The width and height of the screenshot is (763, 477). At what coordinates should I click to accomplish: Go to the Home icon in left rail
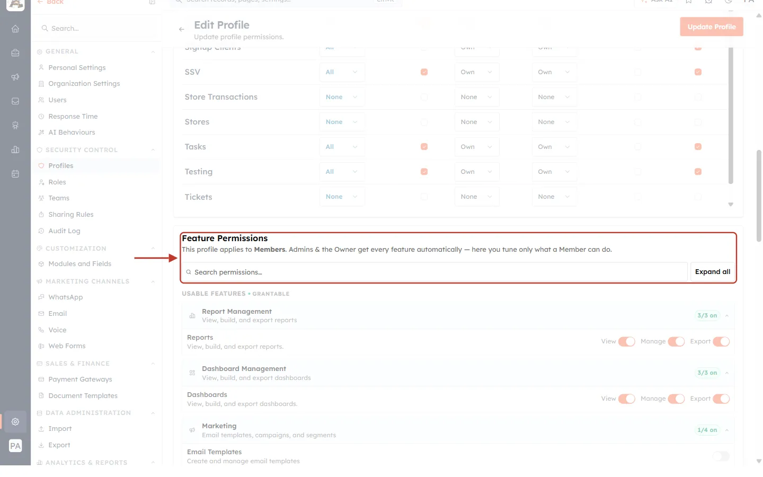click(x=15, y=29)
